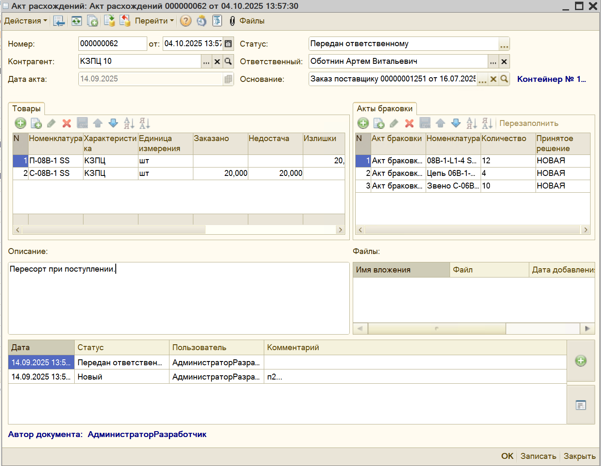This screenshot has height=466, width=601.
Task: Sort attachments by Имя вложения column
Action: pos(401,270)
